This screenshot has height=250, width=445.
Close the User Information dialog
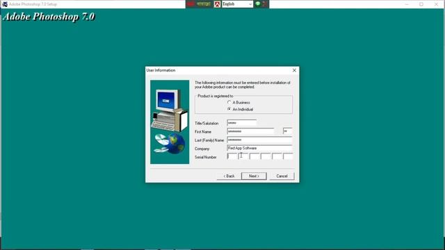pyautogui.click(x=294, y=70)
